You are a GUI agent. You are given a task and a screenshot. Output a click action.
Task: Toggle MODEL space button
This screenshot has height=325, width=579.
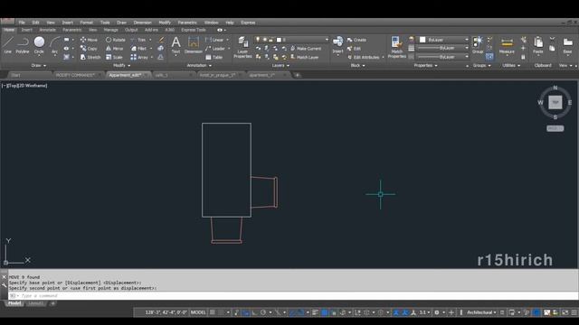tap(198, 312)
